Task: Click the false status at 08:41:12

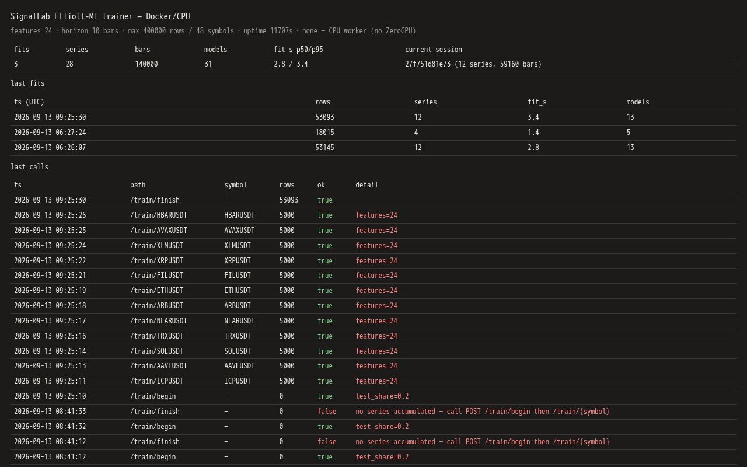Action: pyautogui.click(x=327, y=442)
